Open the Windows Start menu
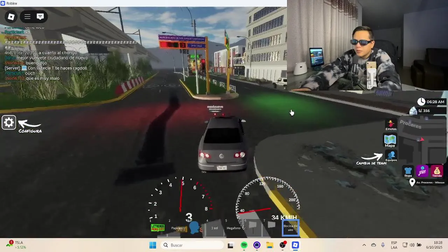 [x=153, y=245]
